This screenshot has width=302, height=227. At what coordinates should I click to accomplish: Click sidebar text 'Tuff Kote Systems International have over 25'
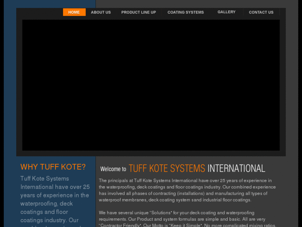point(55,183)
